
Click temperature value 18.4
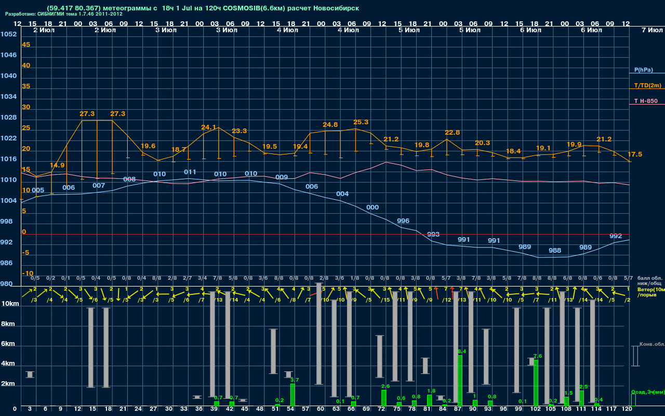[513, 151]
